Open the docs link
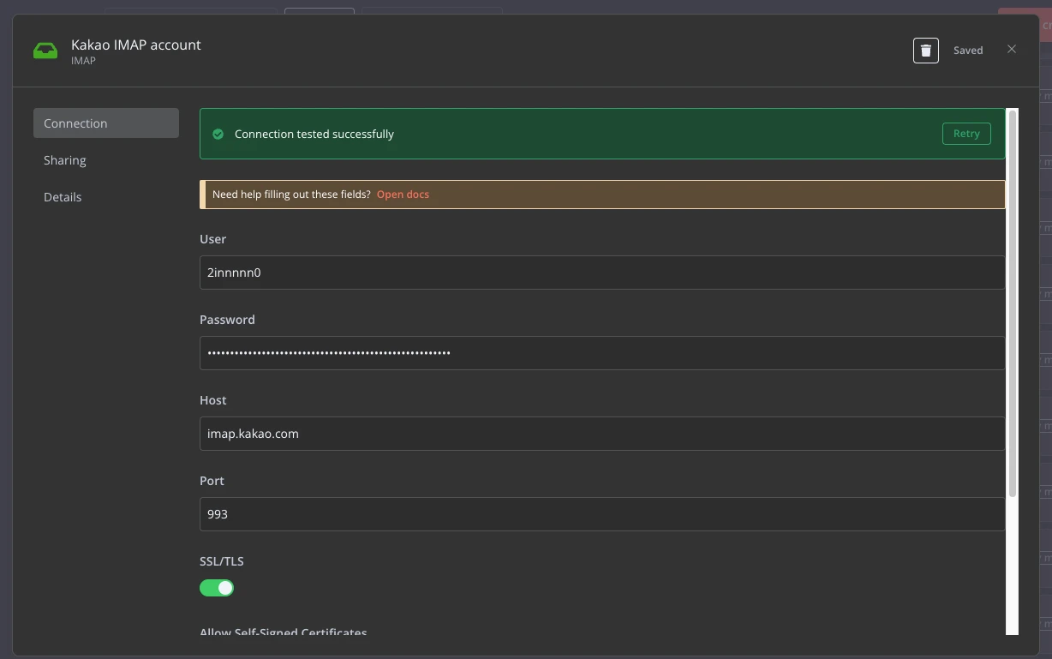Viewport: 1052px width, 659px height. pos(403,195)
